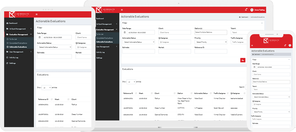Open the Priority dropdown on the laptop
This screenshot has height=132, width=296.
pyautogui.click(x=211, y=42)
